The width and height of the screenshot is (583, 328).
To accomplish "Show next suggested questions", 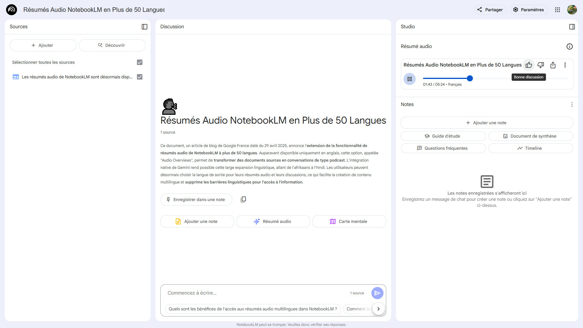I will pos(378,309).
